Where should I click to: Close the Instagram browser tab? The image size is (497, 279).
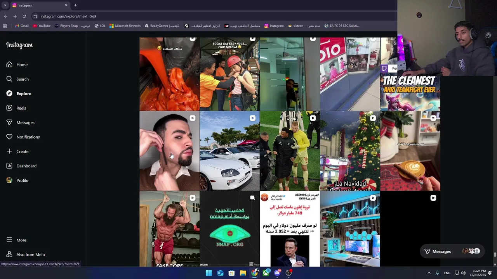pyautogui.click(x=66, y=5)
